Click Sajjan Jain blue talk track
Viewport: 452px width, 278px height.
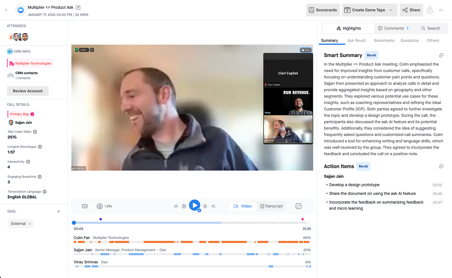click(192, 254)
